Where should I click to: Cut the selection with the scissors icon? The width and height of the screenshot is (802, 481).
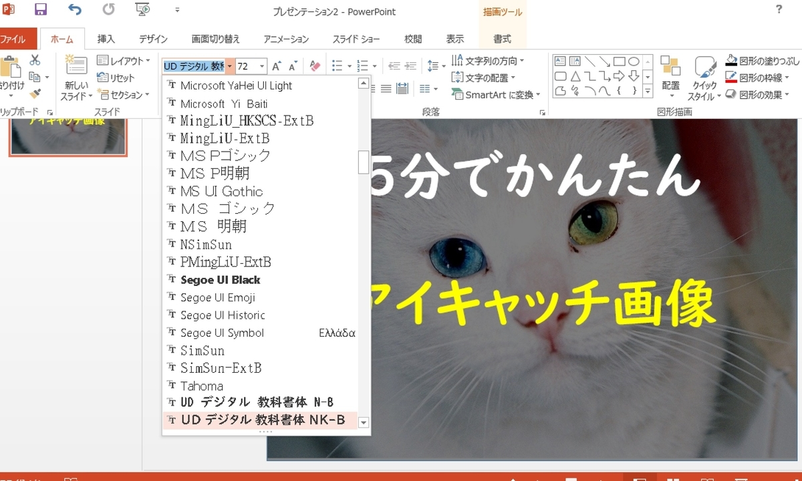(x=35, y=61)
